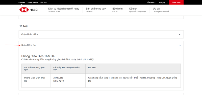
Task: Click the Đăng ký link
Action: tap(162, 3)
